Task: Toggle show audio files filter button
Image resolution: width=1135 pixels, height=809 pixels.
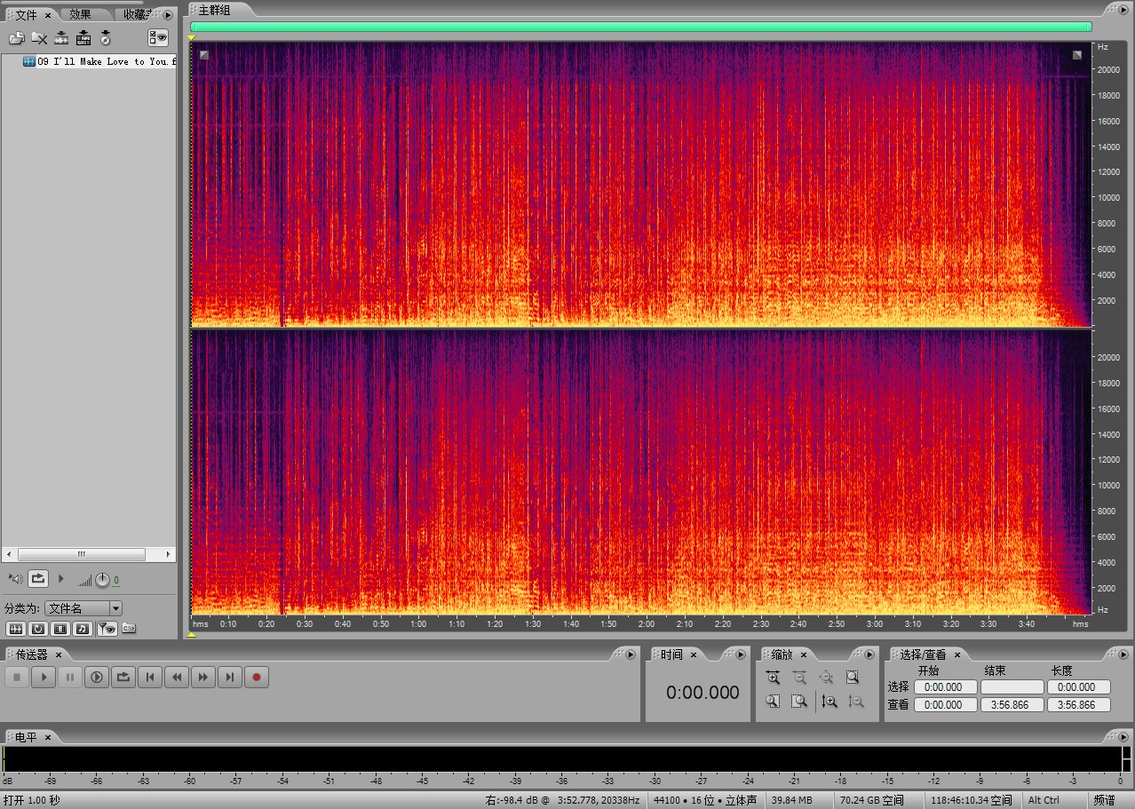Action: (x=16, y=629)
